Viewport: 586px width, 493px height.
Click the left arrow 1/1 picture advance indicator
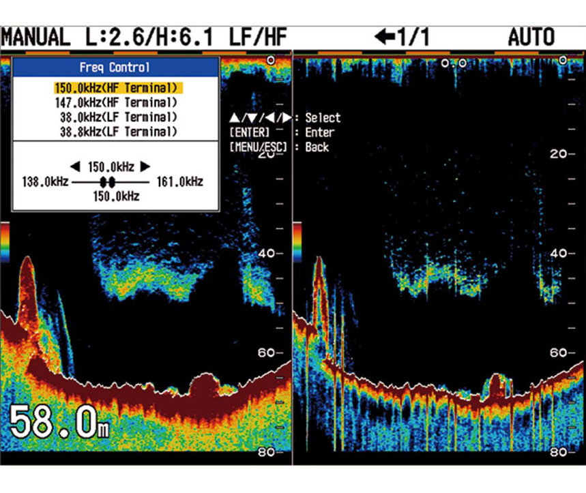tap(402, 37)
